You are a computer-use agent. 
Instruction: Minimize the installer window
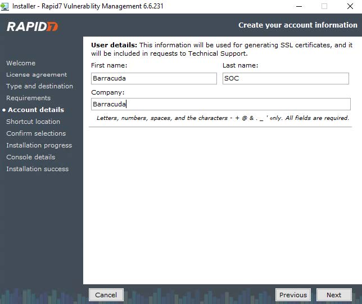coord(299,6)
